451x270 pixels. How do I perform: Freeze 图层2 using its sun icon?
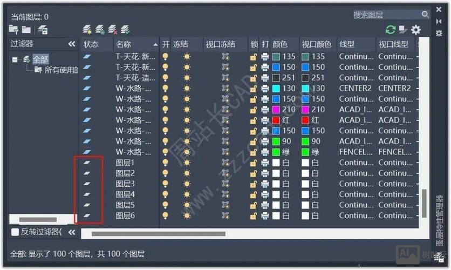click(187, 173)
